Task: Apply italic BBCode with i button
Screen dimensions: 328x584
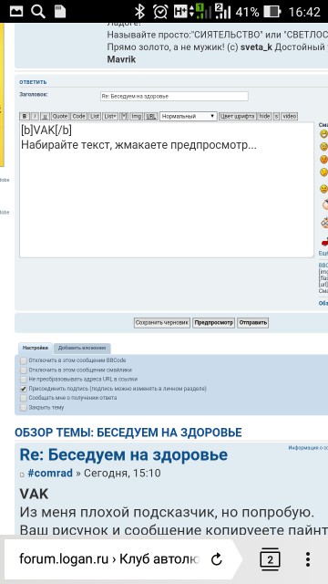Action: [x=35, y=116]
